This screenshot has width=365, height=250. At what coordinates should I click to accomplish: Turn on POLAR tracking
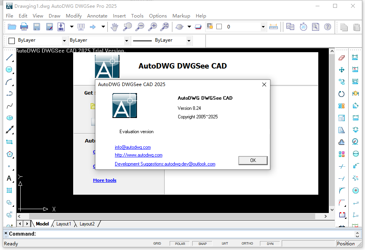(179, 243)
